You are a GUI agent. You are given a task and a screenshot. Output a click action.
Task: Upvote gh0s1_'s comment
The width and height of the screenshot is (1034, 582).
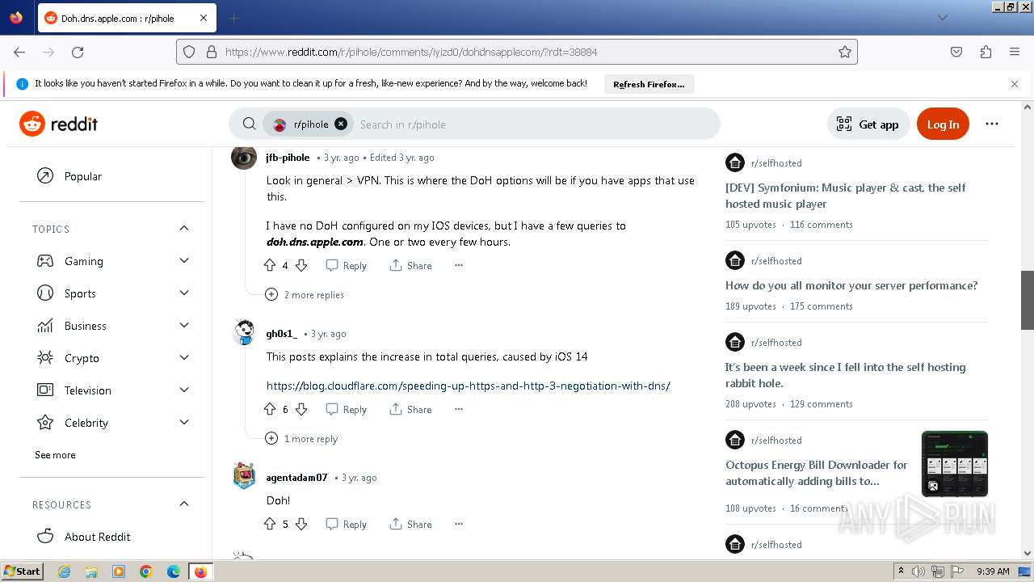(x=270, y=409)
